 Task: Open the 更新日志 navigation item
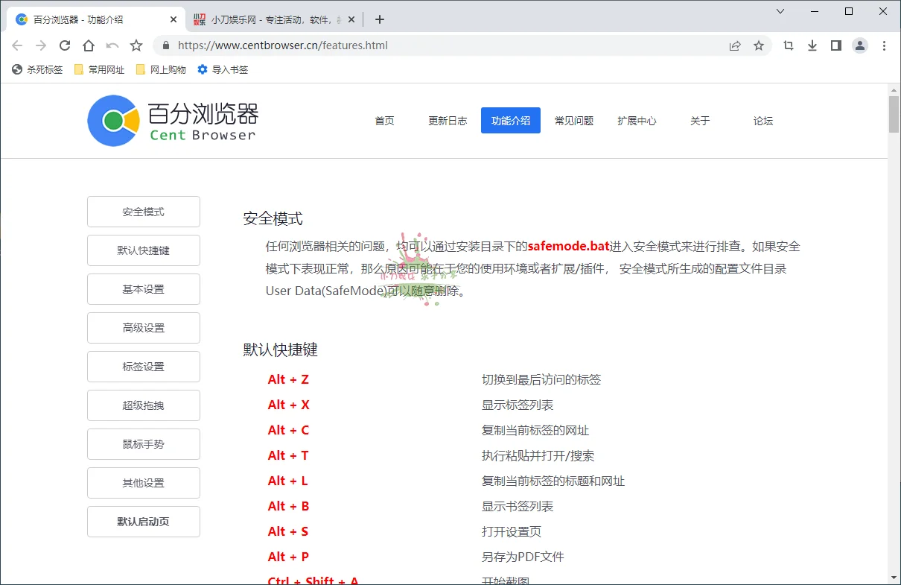[x=447, y=120]
